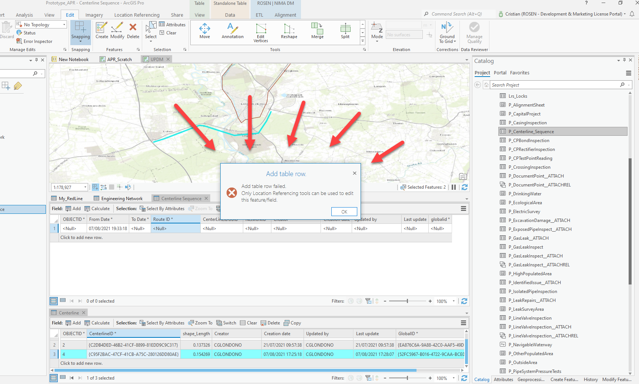Click Select By Attributes in the Centerline table

(x=162, y=323)
